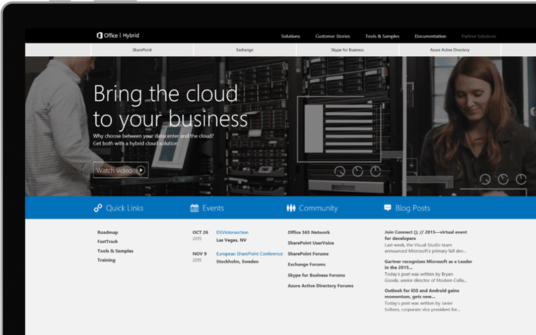
Task: Select the Azure Active Directory tab
Action: pyautogui.click(x=450, y=50)
